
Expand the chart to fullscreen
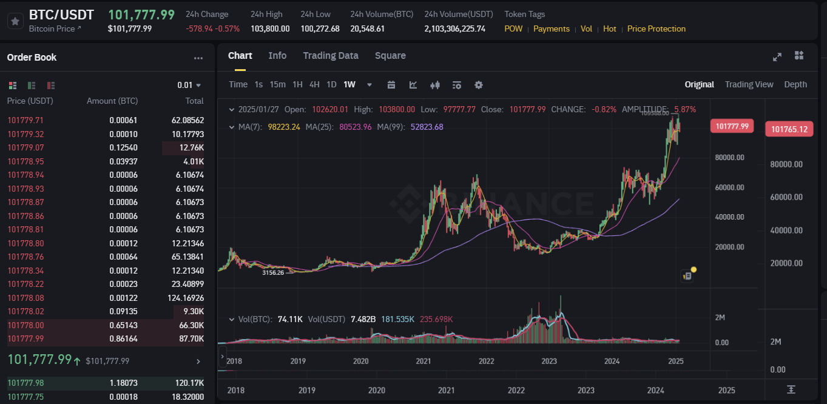[777, 56]
